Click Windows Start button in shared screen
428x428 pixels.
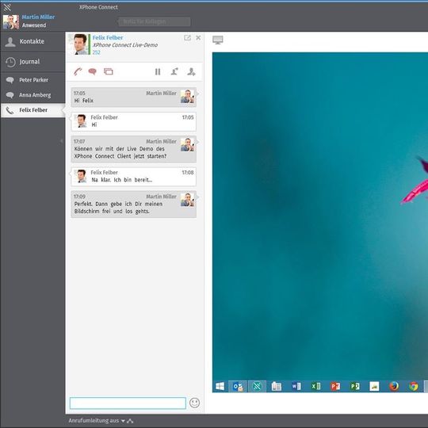pyautogui.click(x=220, y=386)
